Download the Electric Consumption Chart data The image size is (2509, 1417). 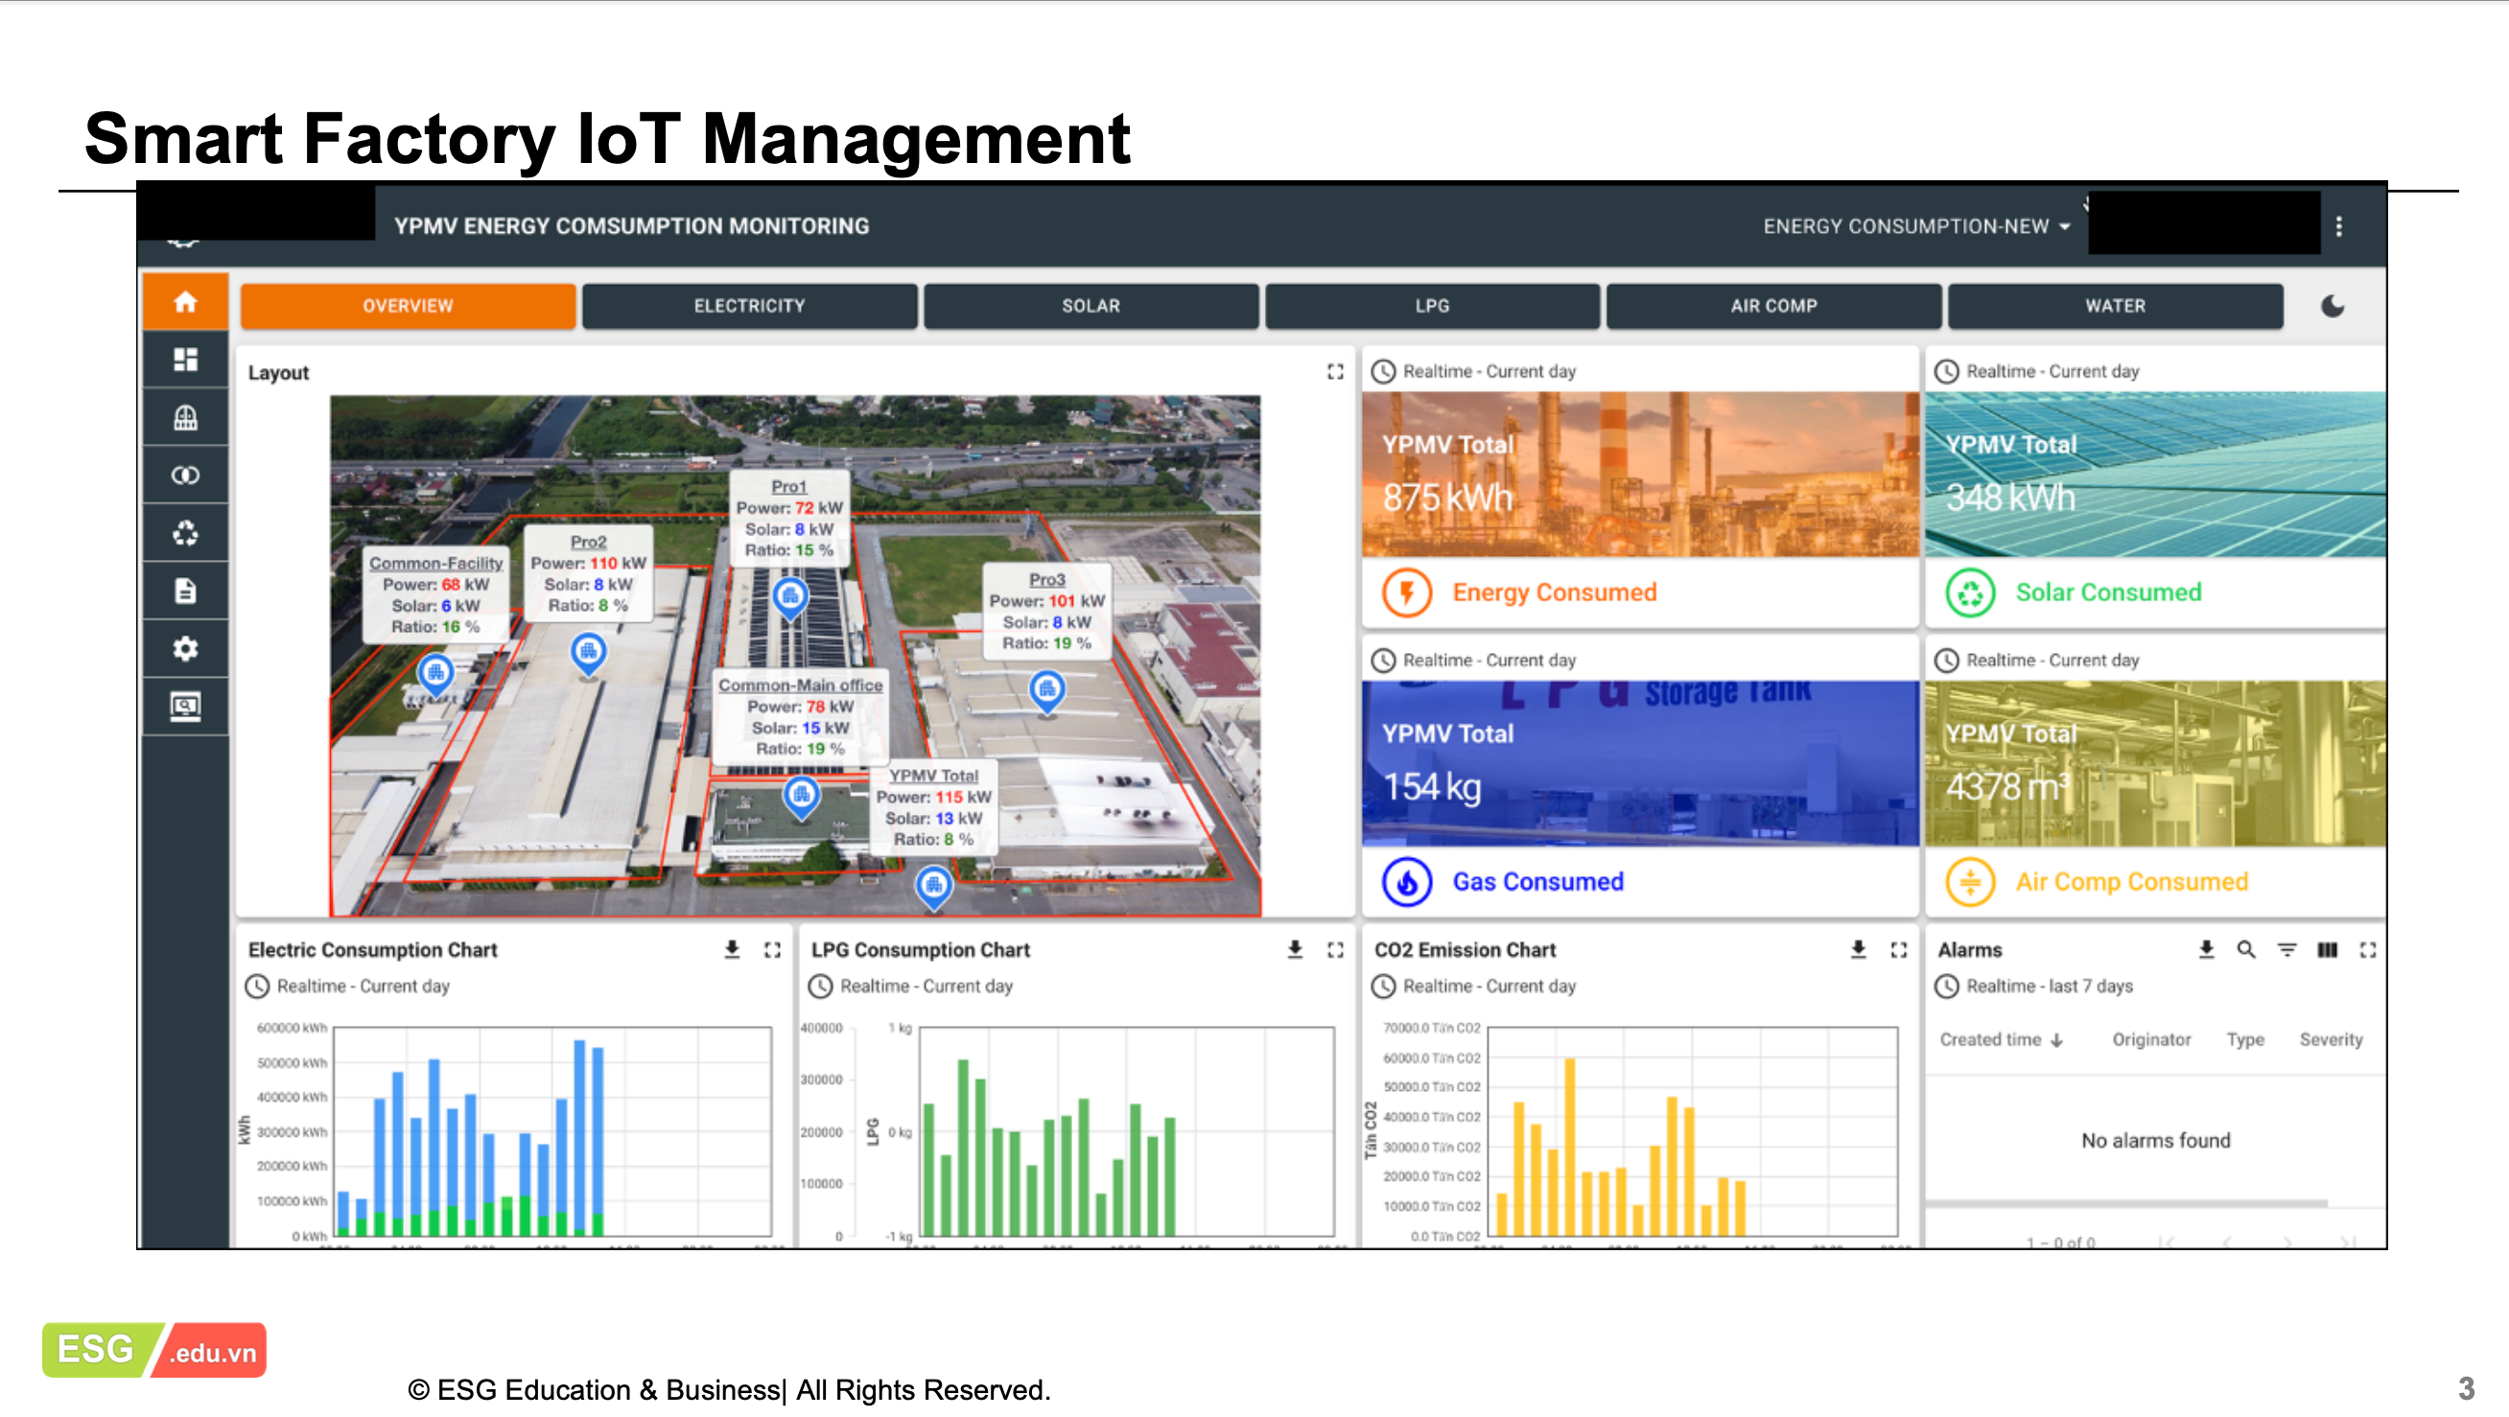[x=732, y=949]
